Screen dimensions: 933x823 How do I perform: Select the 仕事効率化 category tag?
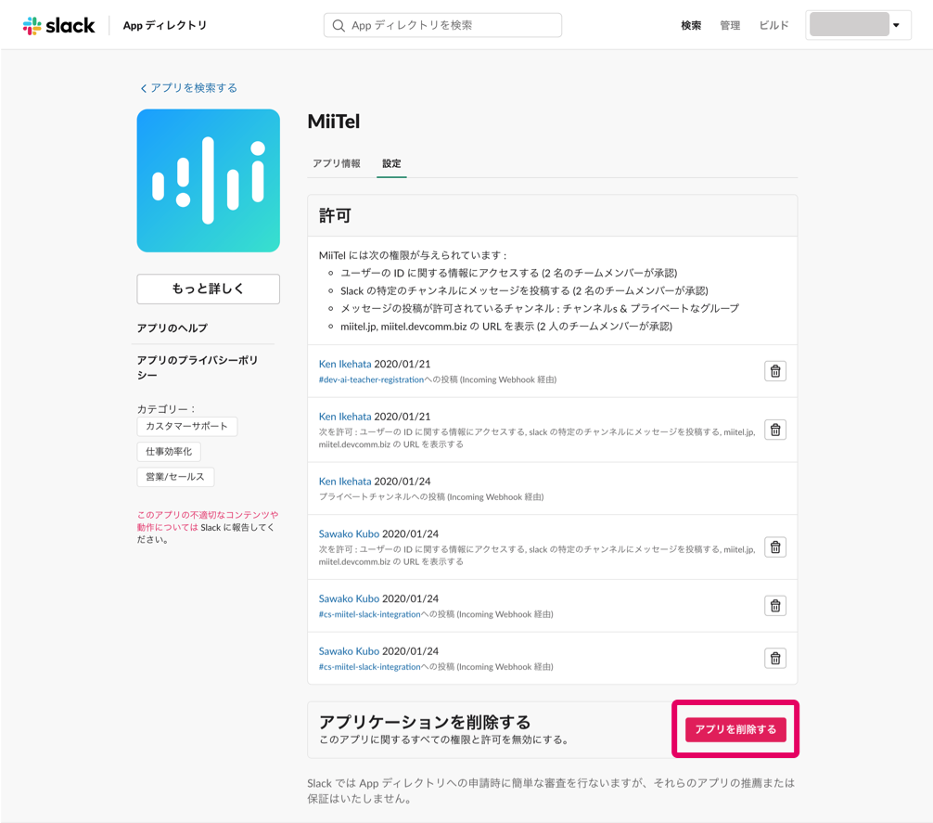(169, 452)
